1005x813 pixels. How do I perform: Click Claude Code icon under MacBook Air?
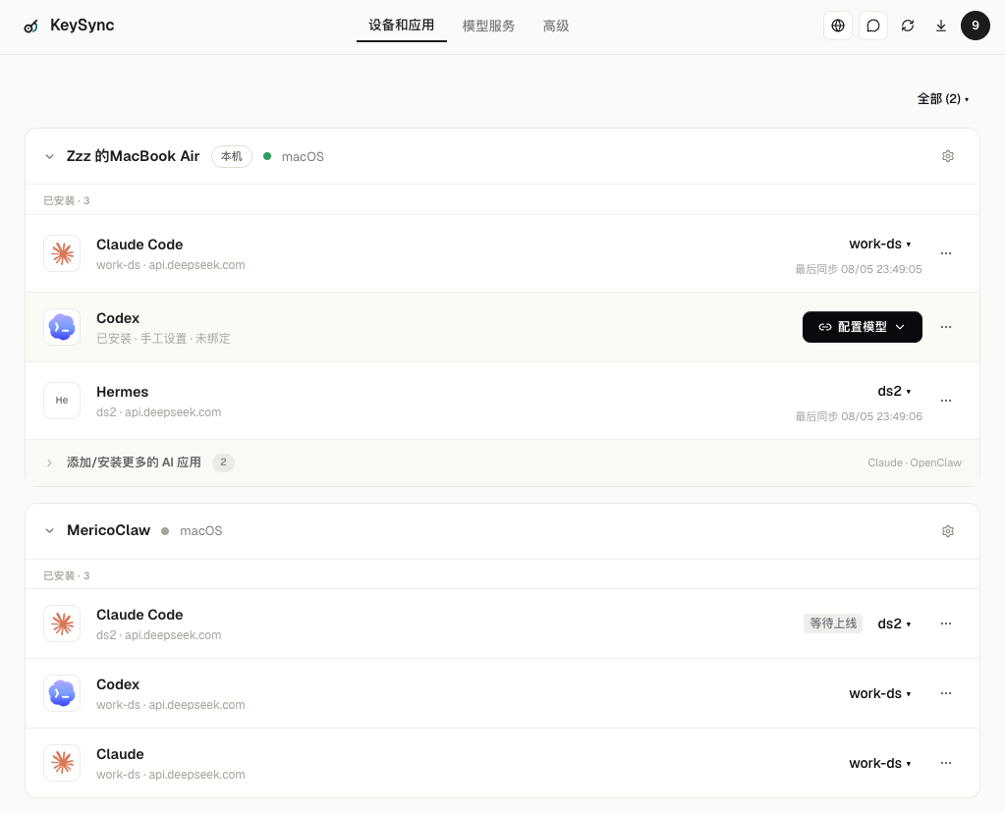pyautogui.click(x=62, y=253)
